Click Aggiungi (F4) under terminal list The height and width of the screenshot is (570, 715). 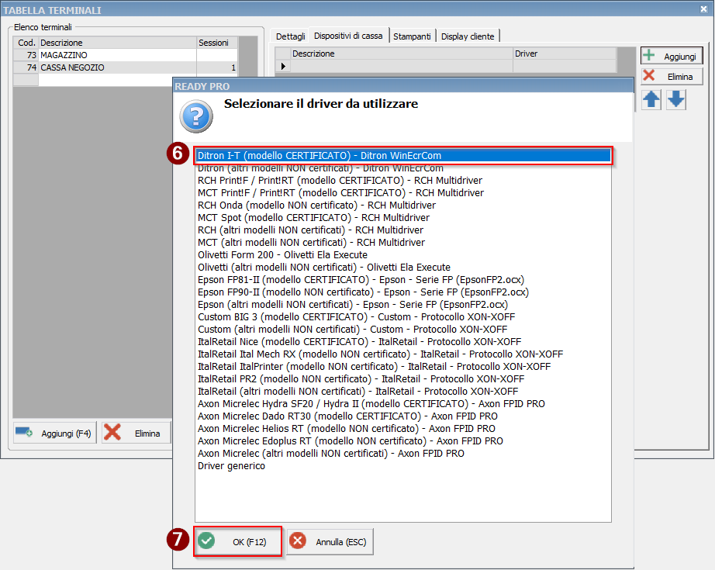coord(55,434)
